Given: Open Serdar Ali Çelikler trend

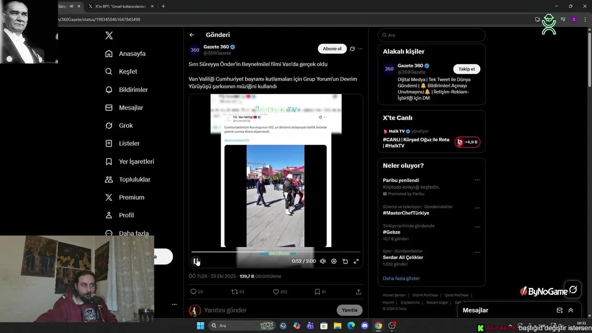Looking at the screenshot, I should click(x=403, y=258).
